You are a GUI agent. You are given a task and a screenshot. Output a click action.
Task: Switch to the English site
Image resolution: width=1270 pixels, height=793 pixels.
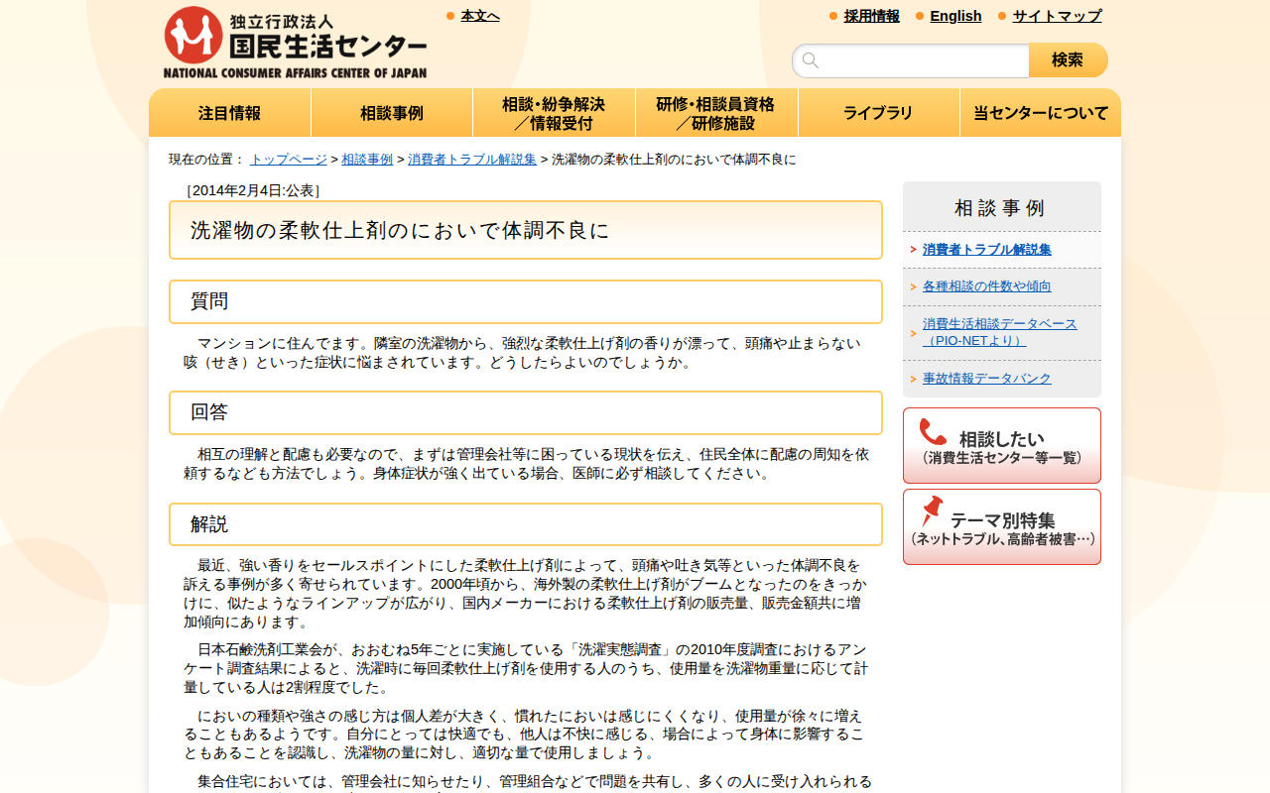(955, 16)
